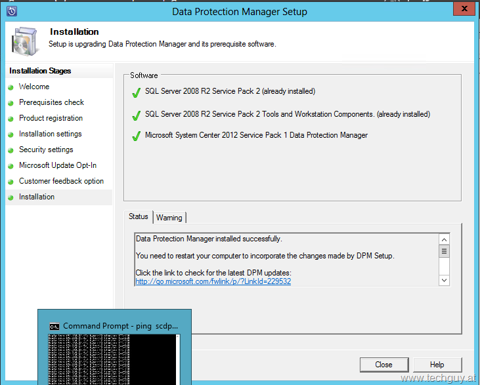Select the Customer feedback option stage
Viewport: 480px width, 385px height.
pyautogui.click(x=61, y=181)
